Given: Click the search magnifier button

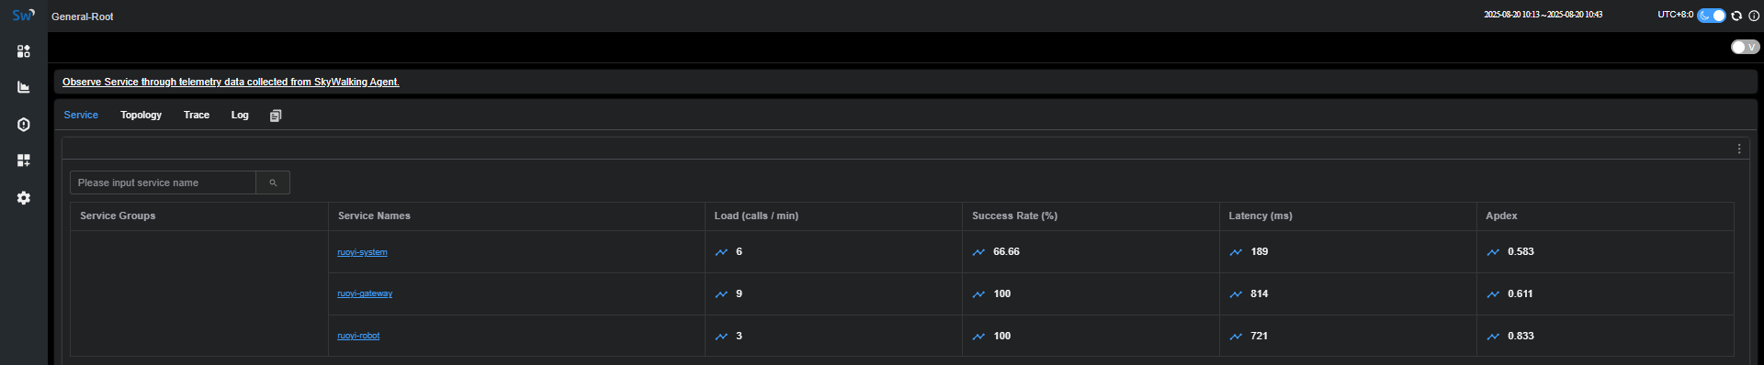Looking at the screenshot, I should (x=273, y=182).
